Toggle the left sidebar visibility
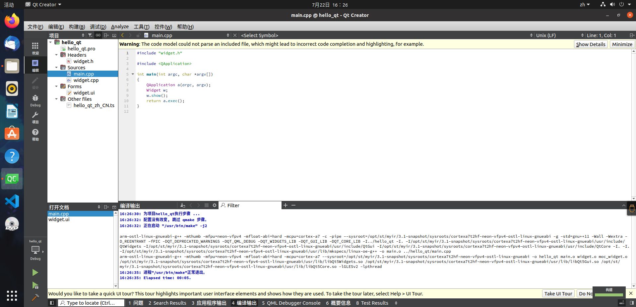This screenshot has width=636, height=307. pos(52,303)
